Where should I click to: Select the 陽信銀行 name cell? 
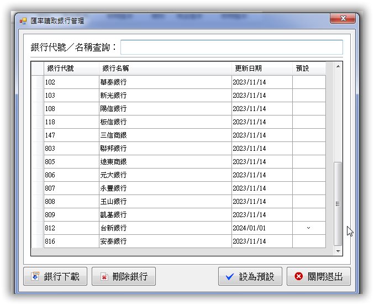coord(165,109)
